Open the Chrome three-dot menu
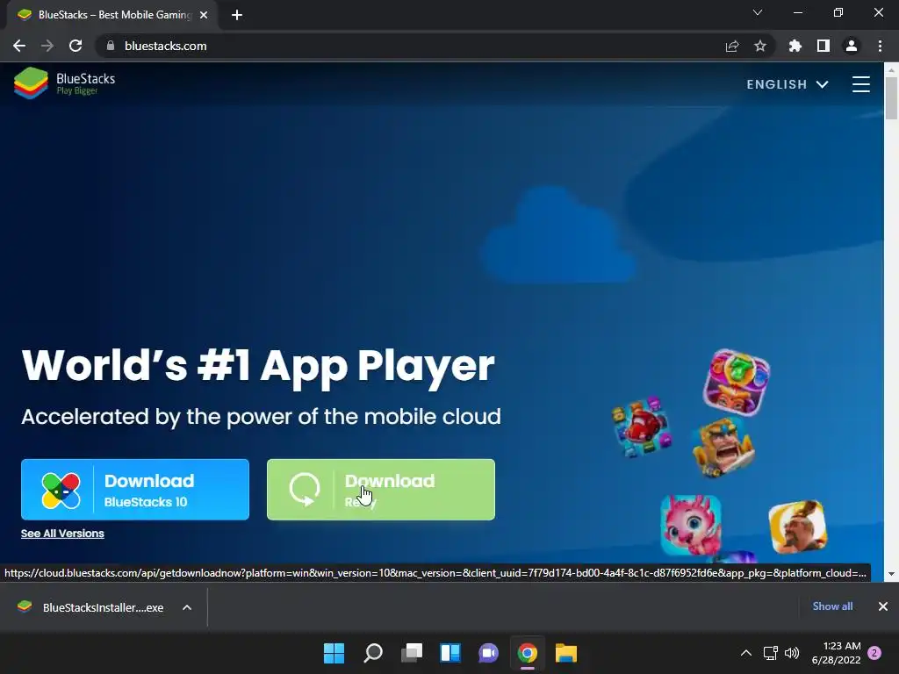Viewport: 899px width, 674px height. (880, 46)
